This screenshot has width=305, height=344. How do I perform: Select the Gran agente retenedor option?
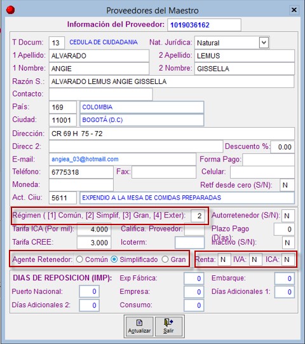click(165, 259)
